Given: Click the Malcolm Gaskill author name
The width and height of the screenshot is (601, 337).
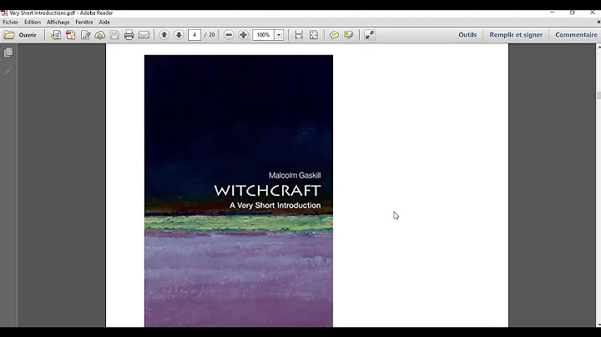Looking at the screenshot, I should pyautogui.click(x=295, y=175).
